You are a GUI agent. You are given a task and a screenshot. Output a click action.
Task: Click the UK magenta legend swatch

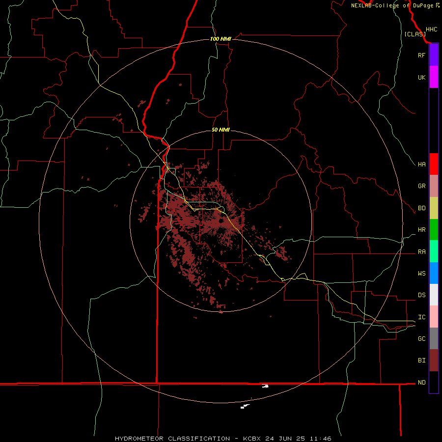[434, 77]
